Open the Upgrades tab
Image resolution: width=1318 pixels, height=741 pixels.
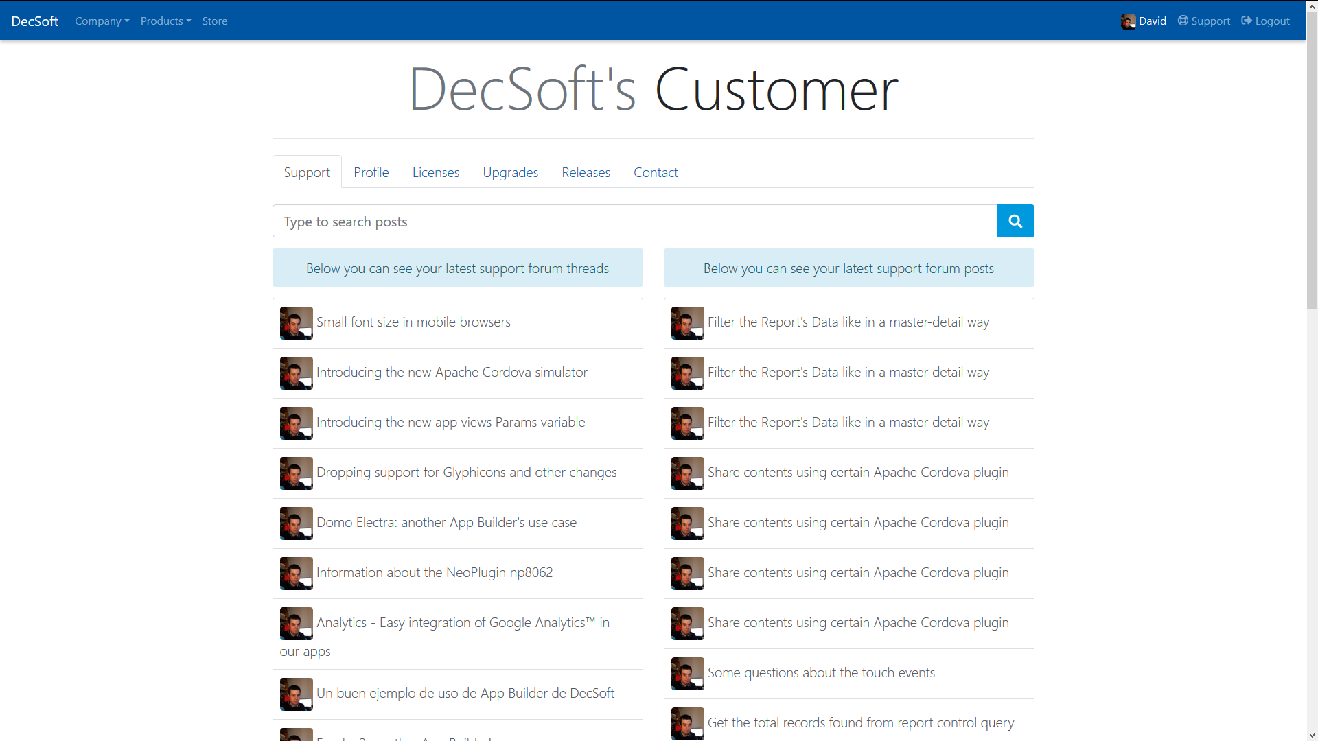(x=511, y=172)
